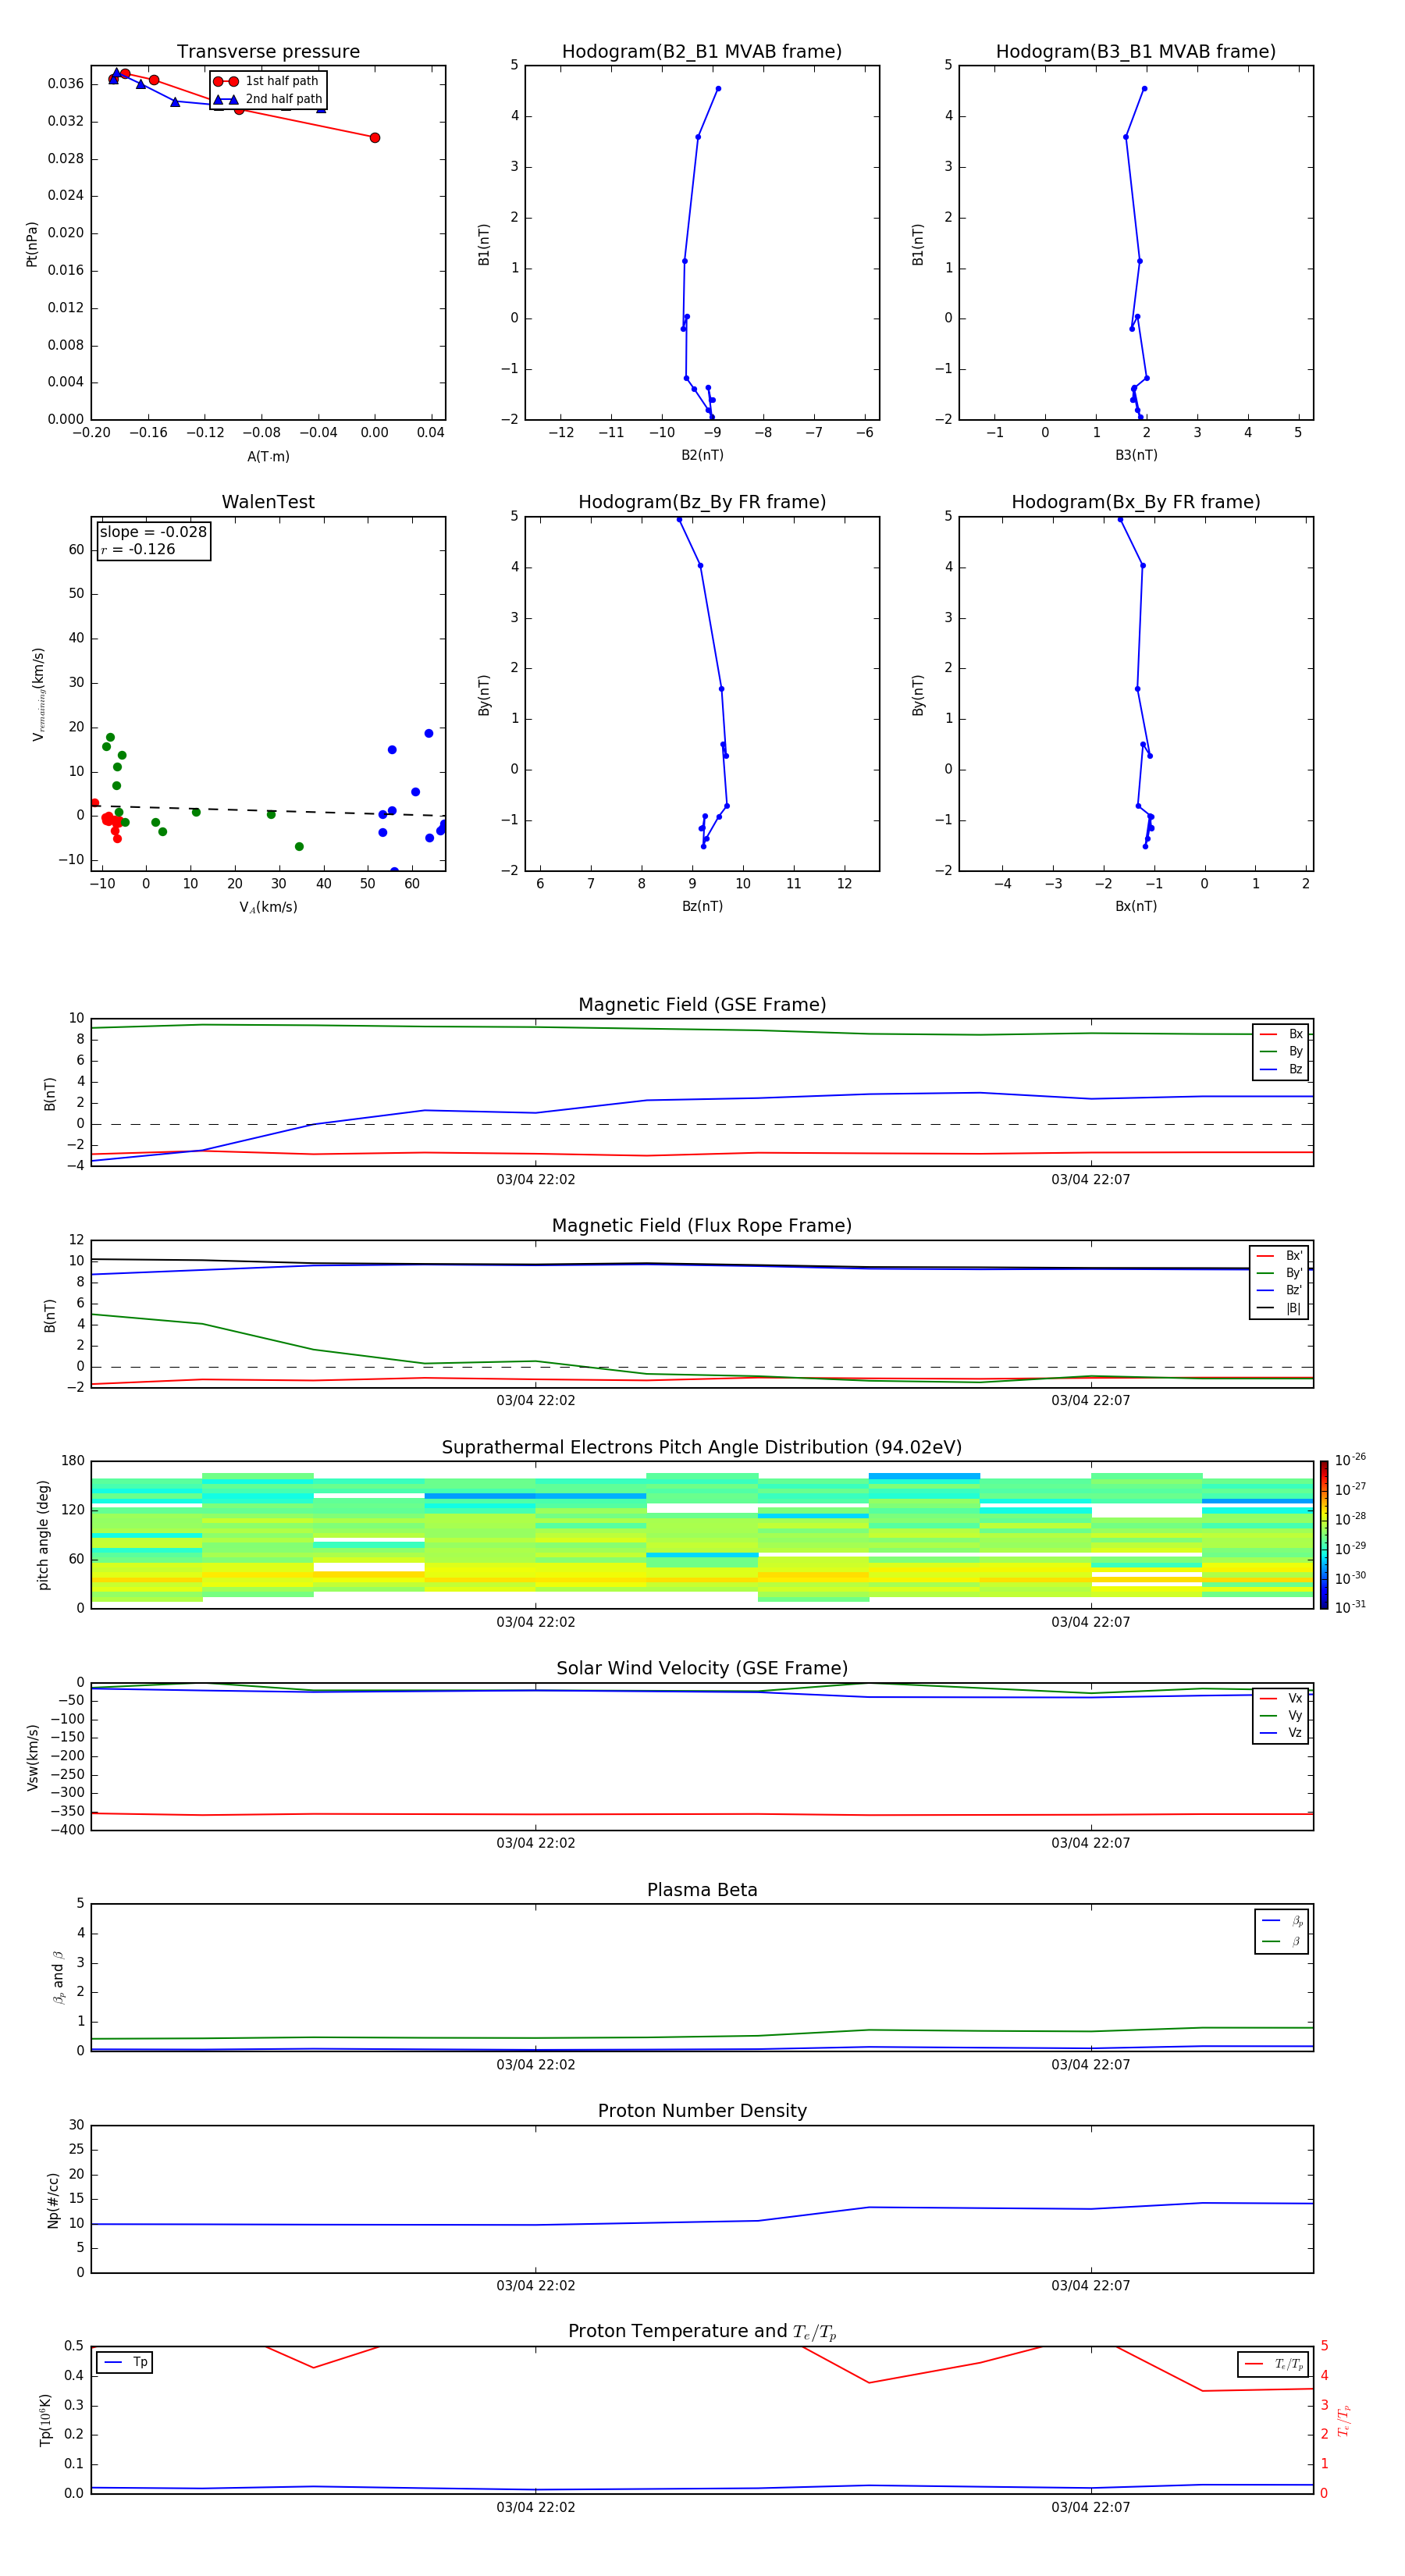This screenshot has width=1405, height=2576.
Task: Click the 'Te/Tp' legend entry
Action: (1273, 2364)
